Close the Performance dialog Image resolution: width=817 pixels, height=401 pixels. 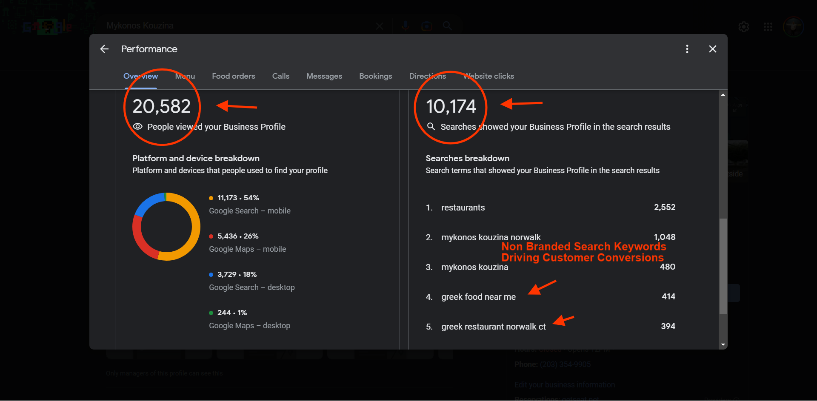click(x=713, y=49)
